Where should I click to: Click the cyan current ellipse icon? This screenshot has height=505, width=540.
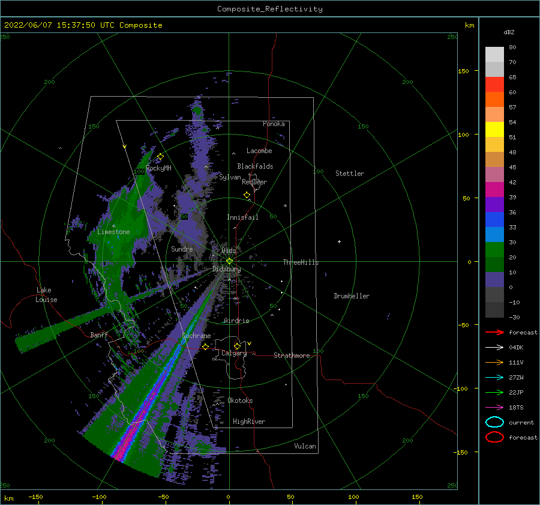494,422
